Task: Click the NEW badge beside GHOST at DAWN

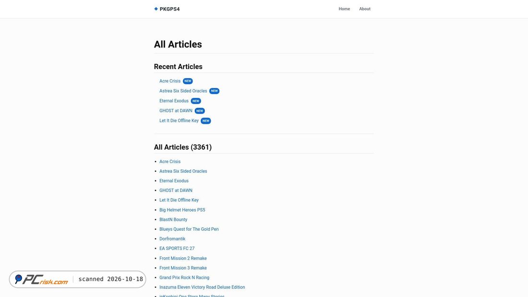Action: (200, 111)
